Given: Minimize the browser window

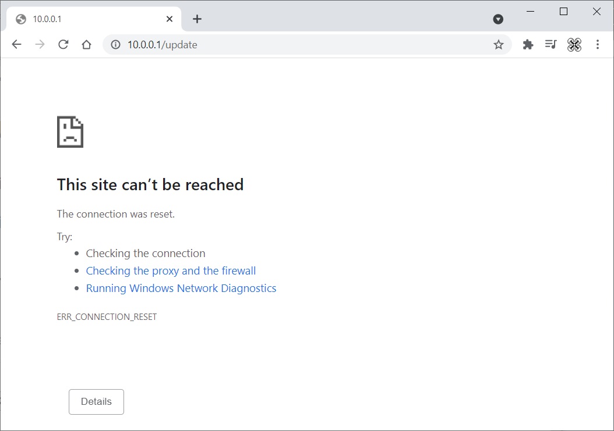Looking at the screenshot, I should pyautogui.click(x=530, y=12).
